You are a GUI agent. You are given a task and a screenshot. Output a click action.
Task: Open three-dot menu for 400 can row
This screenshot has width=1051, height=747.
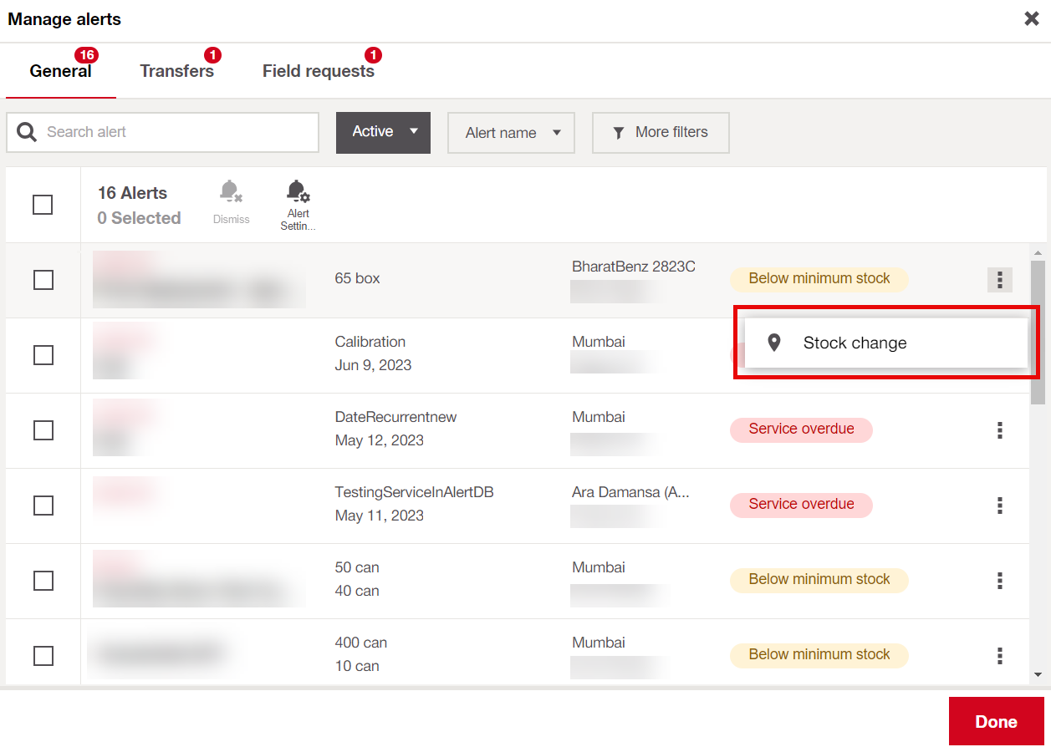tap(999, 656)
